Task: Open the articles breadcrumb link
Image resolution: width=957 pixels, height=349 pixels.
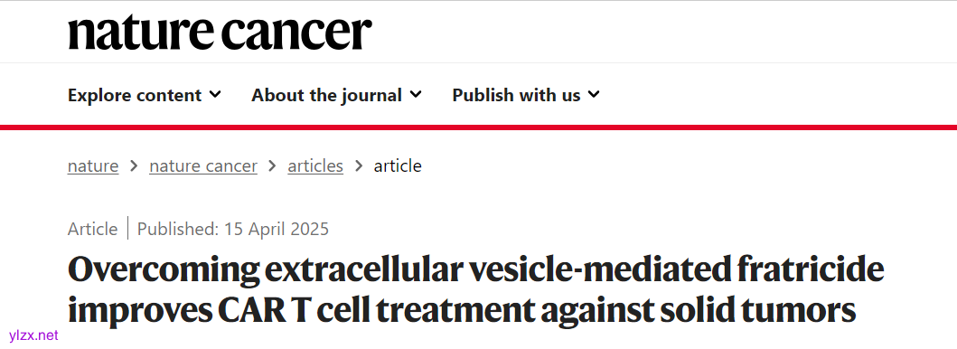Action: (x=315, y=166)
